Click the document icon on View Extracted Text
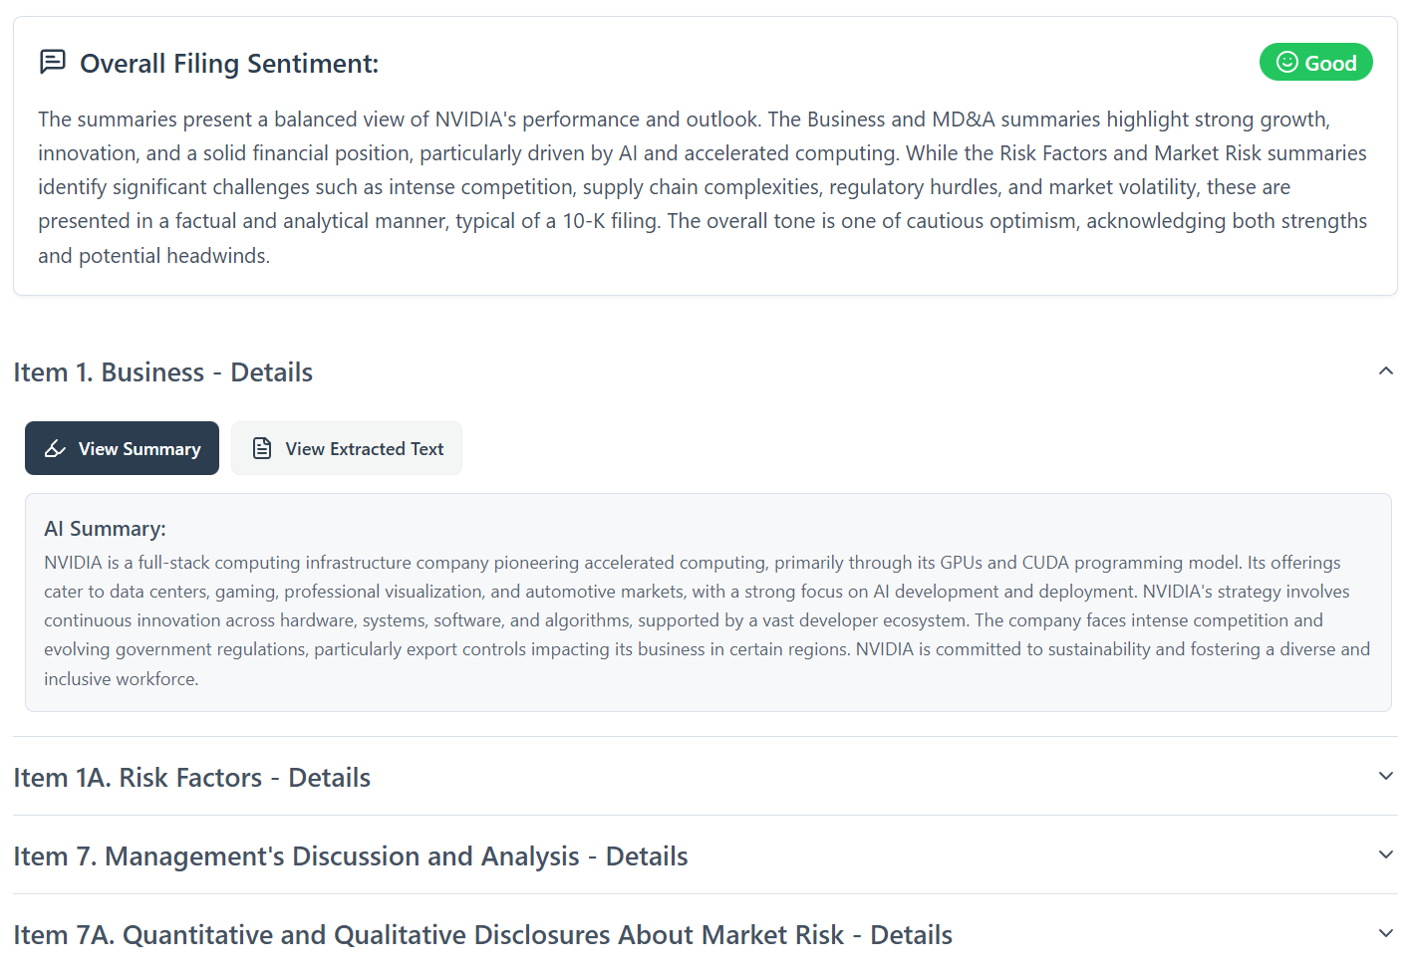Image resolution: width=1412 pixels, height=972 pixels. pos(262,449)
